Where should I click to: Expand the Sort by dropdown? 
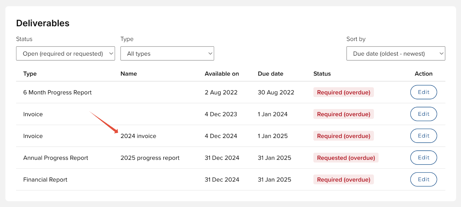(395, 54)
